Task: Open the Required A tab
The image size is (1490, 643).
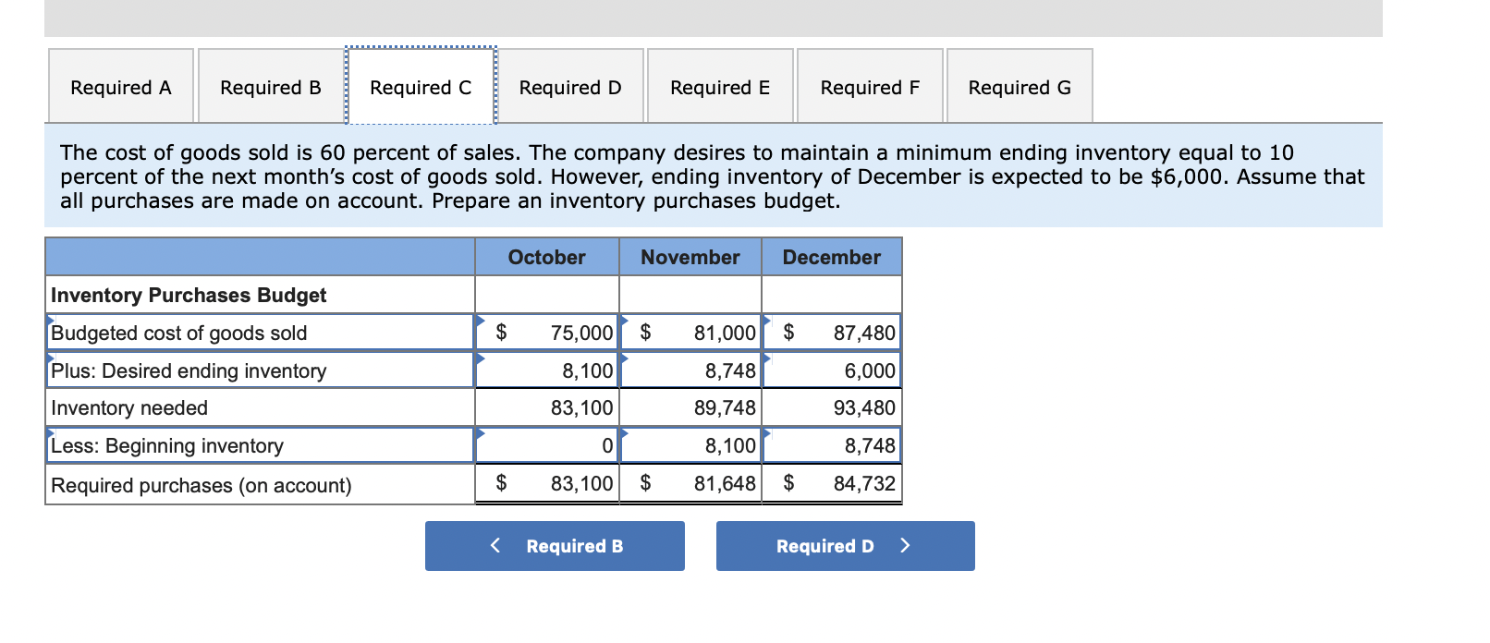Action: pyautogui.click(x=121, y=87)
